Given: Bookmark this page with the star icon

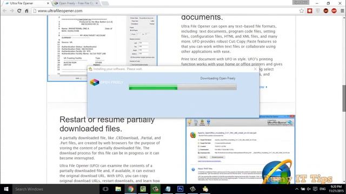Looking at the screenshot, I should pyautogui.click(x=302, y=11).
